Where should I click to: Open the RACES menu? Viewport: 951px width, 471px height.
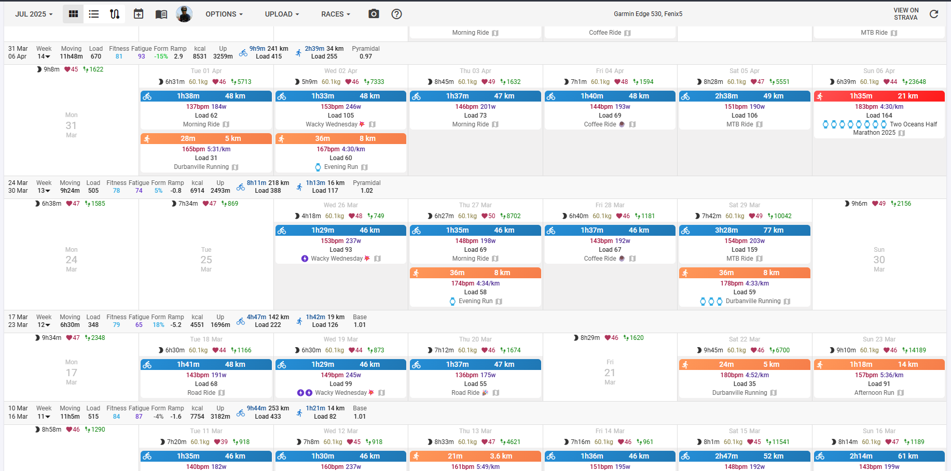[x=335, y=14]
